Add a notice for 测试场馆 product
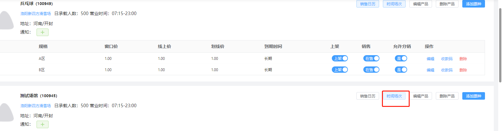The height and width of the screenshot is (131, 502). 42,124
